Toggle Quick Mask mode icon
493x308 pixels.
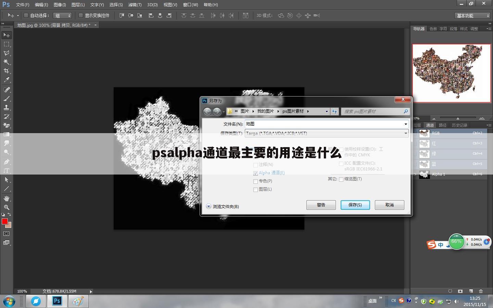pyautogui.click(x=7, y=234)
